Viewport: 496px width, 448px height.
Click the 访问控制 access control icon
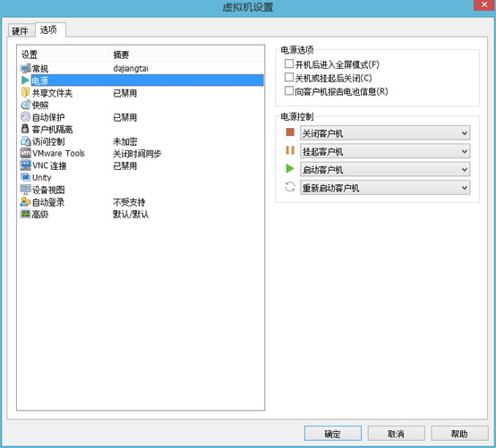pyautogui.click(x=25, y=141)
